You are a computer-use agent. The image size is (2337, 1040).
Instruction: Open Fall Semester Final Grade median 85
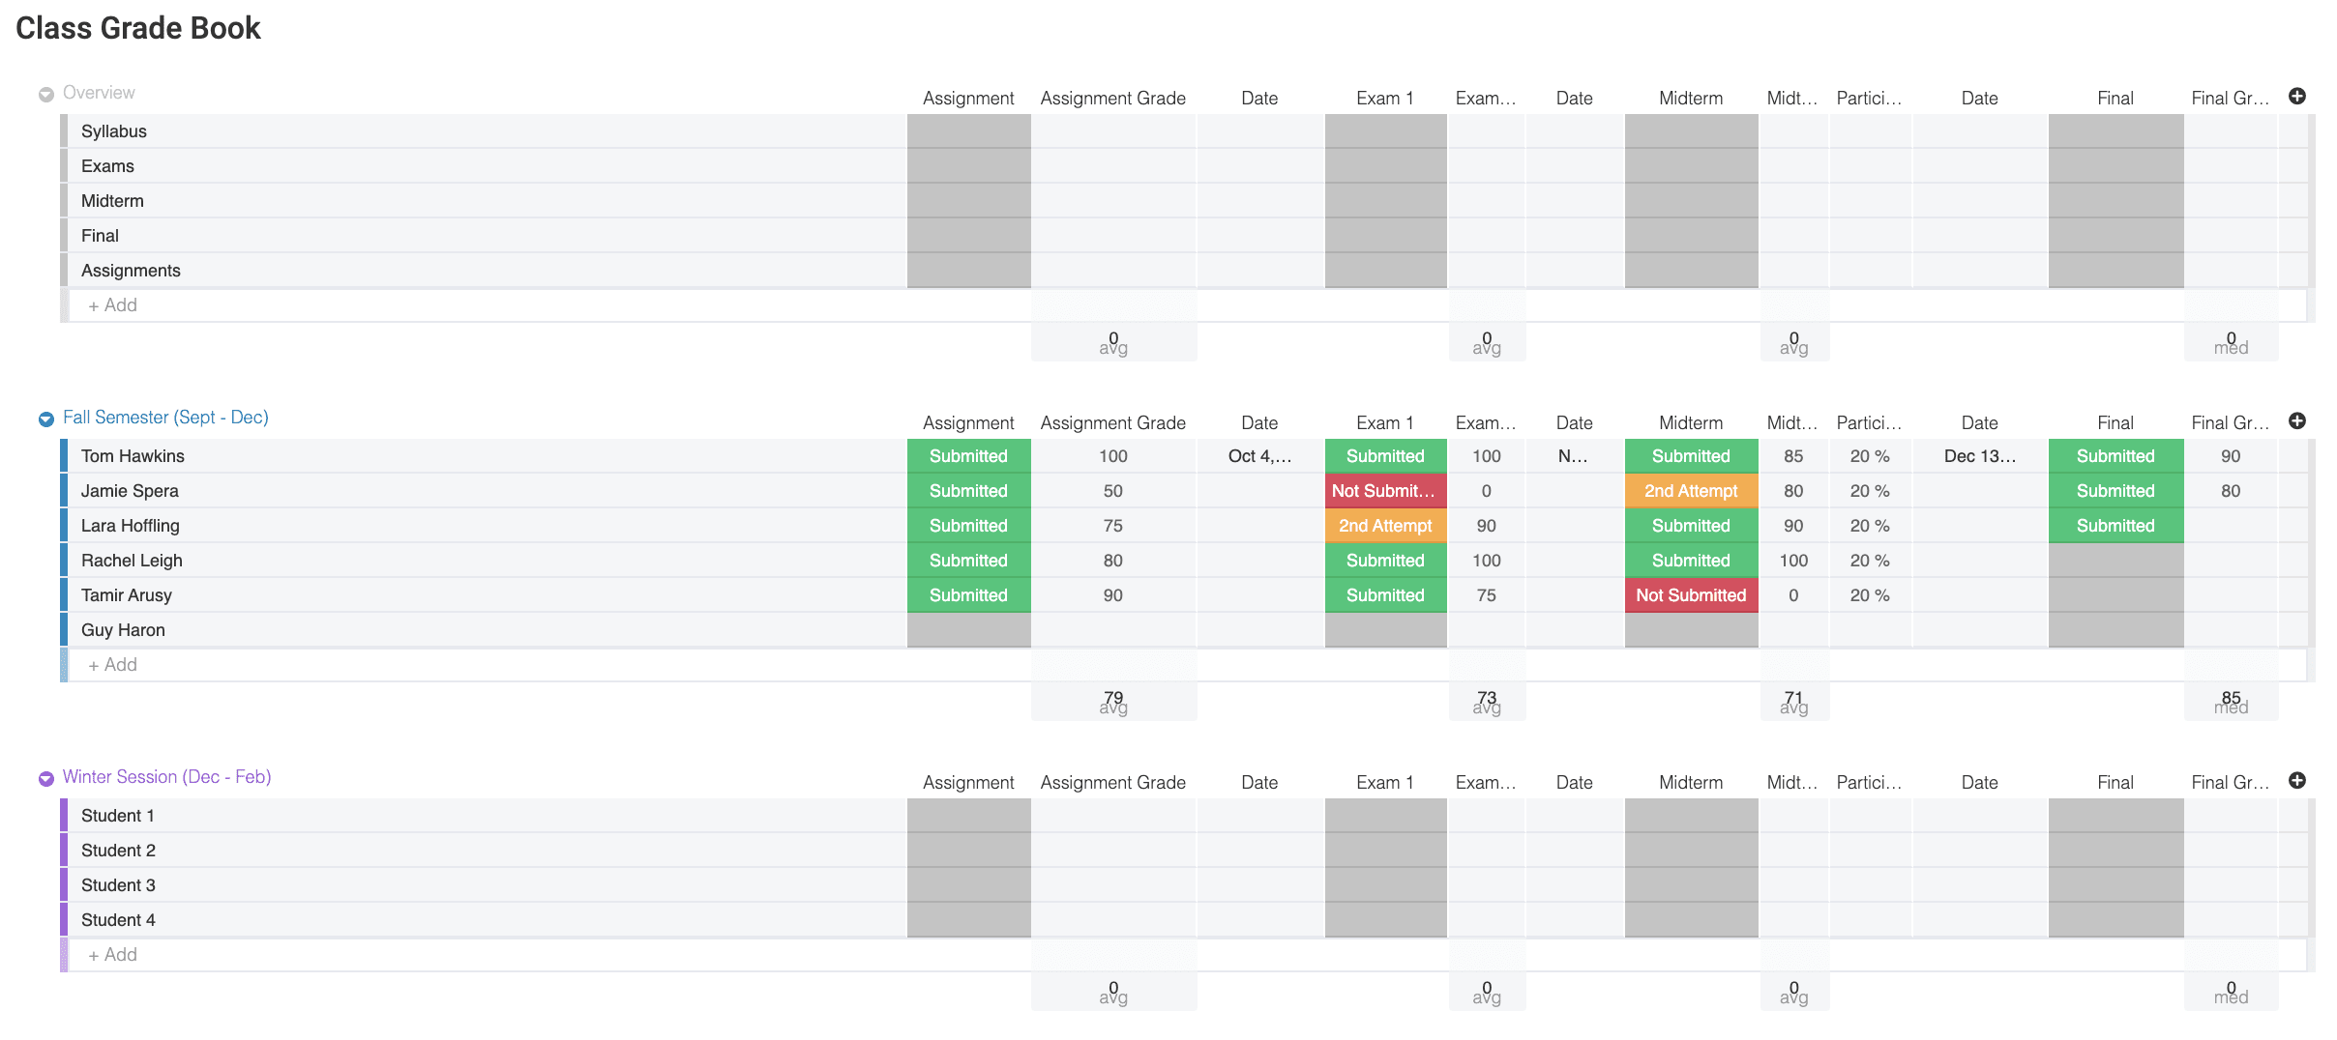[x=2231, y=702]
